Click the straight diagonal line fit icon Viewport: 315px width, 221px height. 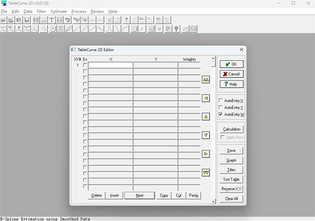point(85,29)
